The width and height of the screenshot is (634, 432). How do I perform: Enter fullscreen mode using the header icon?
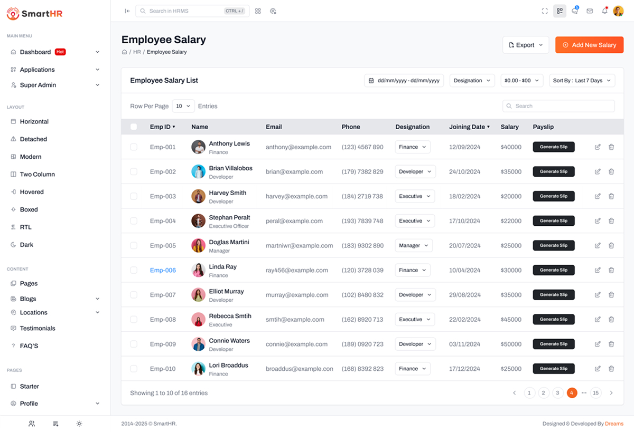click(x=545, y=11)
